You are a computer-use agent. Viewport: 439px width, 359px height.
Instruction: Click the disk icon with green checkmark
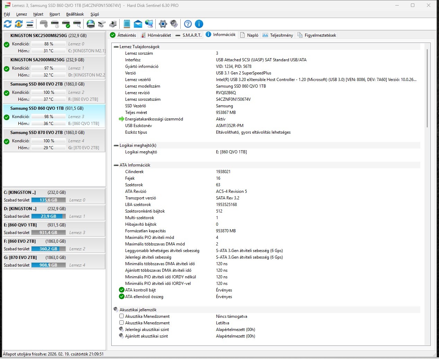[66, 24]
